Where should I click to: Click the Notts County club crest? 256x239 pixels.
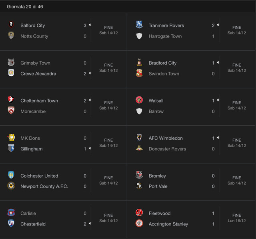tap(11, 35)
